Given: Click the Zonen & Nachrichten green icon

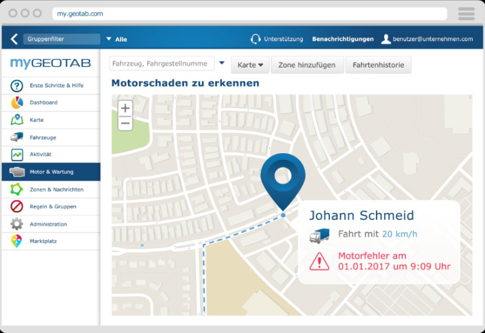Looking at the screenshot, I should (x=17, y=190).
